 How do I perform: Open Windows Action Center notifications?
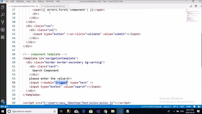tap(199, 111)
